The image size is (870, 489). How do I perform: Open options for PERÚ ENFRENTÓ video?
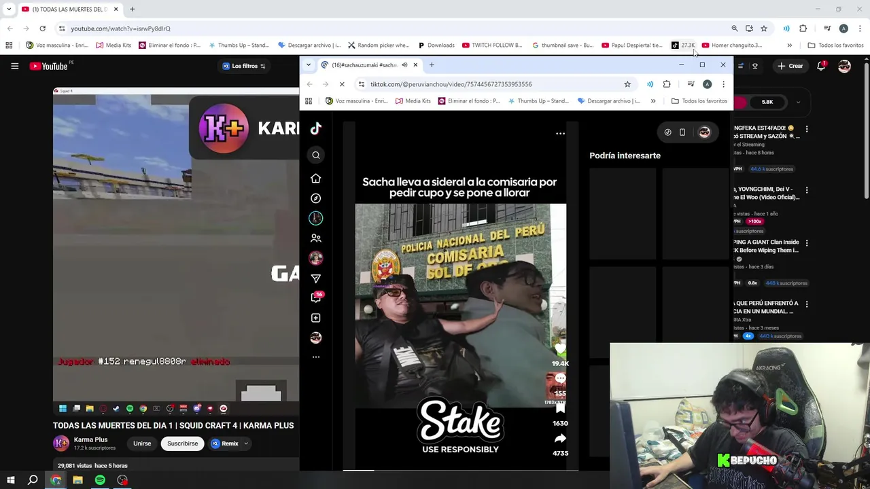807,304
